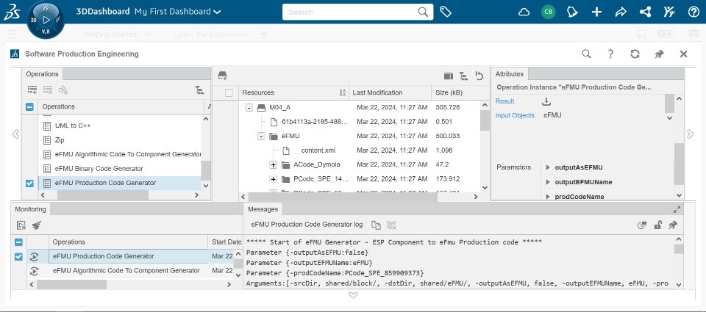The height and width of the screenshot is (312, 706).
Task: Uncheck monitoring eFMU Production Code Generator row
Action: click(18, 257)
